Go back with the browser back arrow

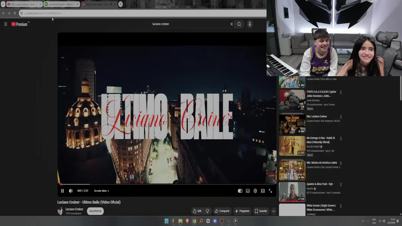pos(3,13)
